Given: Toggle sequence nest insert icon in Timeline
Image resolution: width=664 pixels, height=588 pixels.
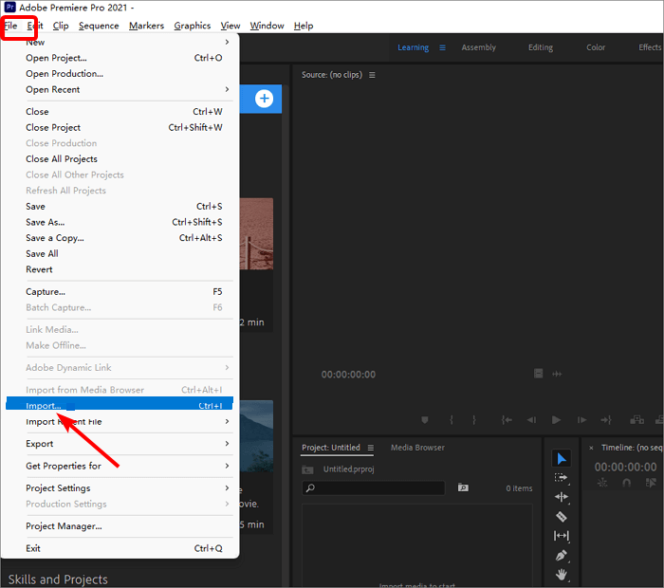Looking at the screenshot, I should [602, 483].
